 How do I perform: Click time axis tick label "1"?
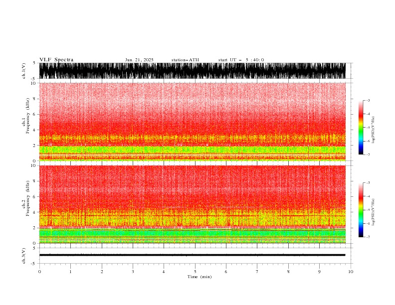click(x=70, y=272)
